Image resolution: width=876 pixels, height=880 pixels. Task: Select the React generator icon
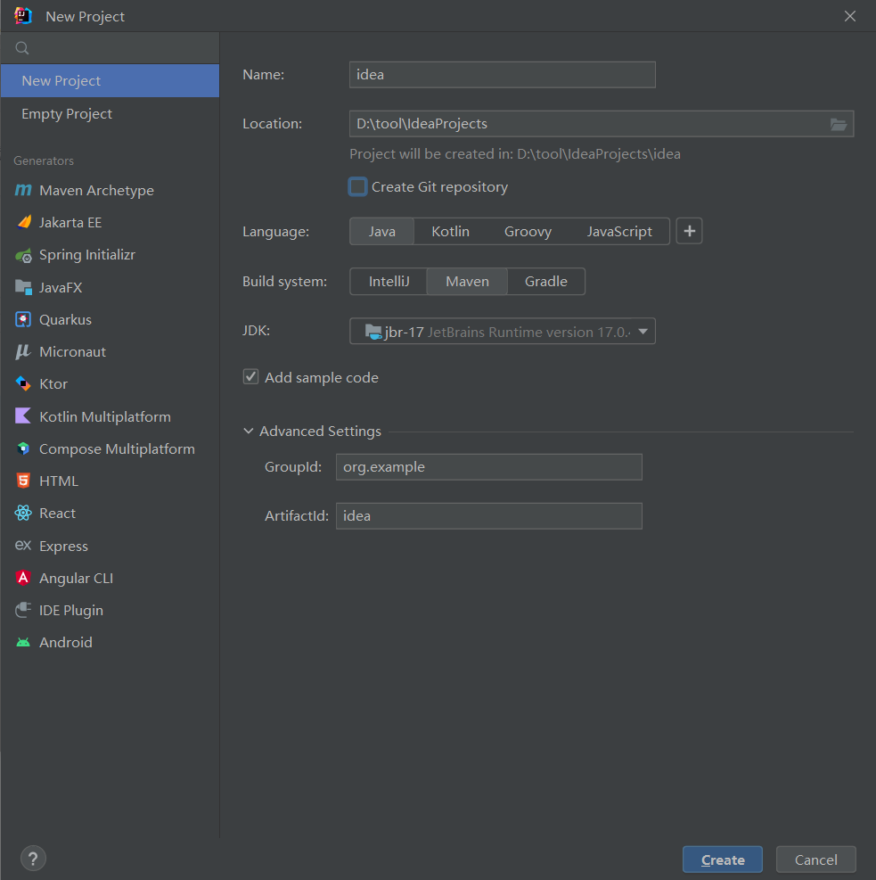click(x=23, y=514)
